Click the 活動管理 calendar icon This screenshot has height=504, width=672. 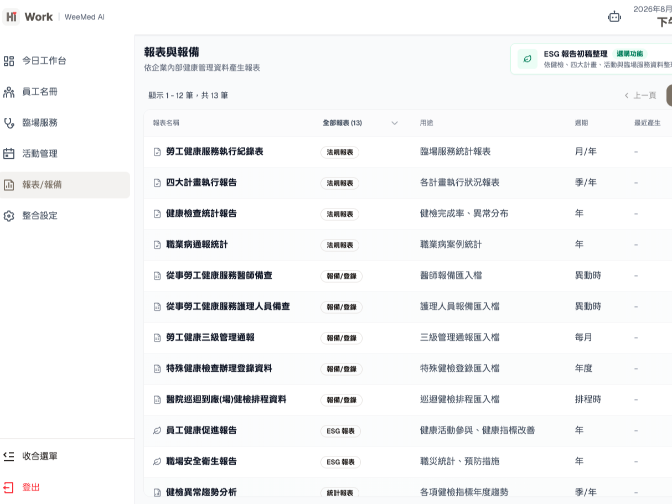point(9,154)
